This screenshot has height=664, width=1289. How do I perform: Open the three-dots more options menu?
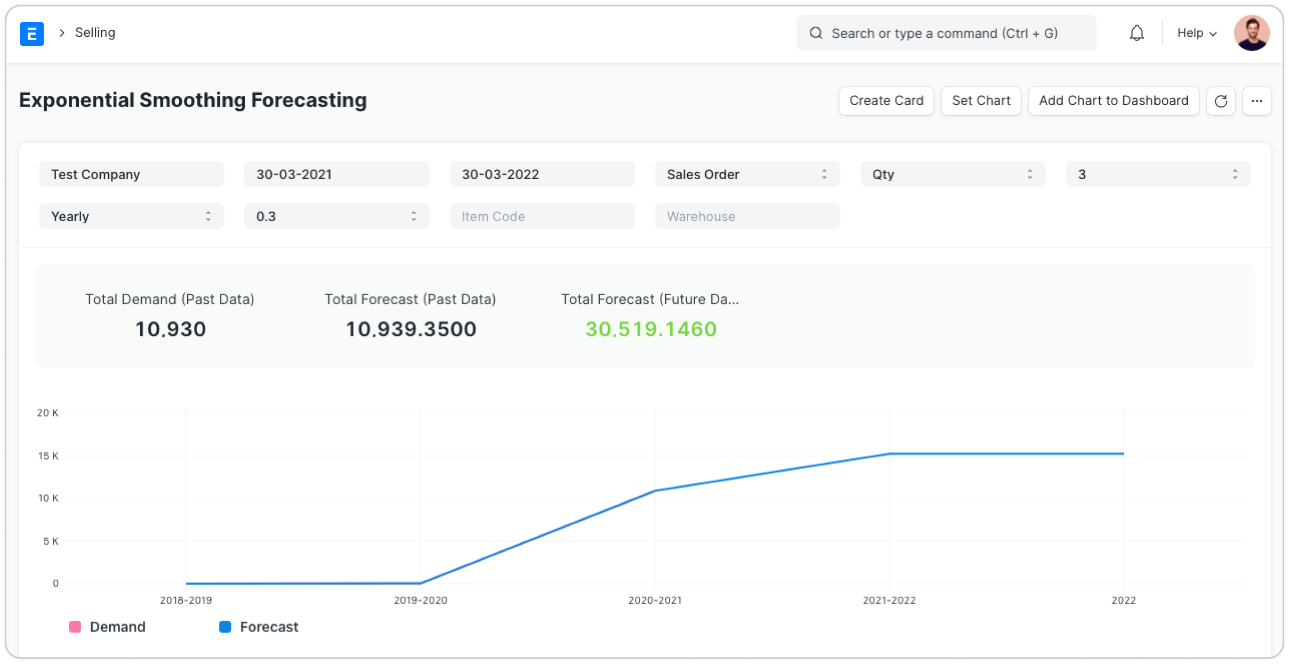(1256, 101)
